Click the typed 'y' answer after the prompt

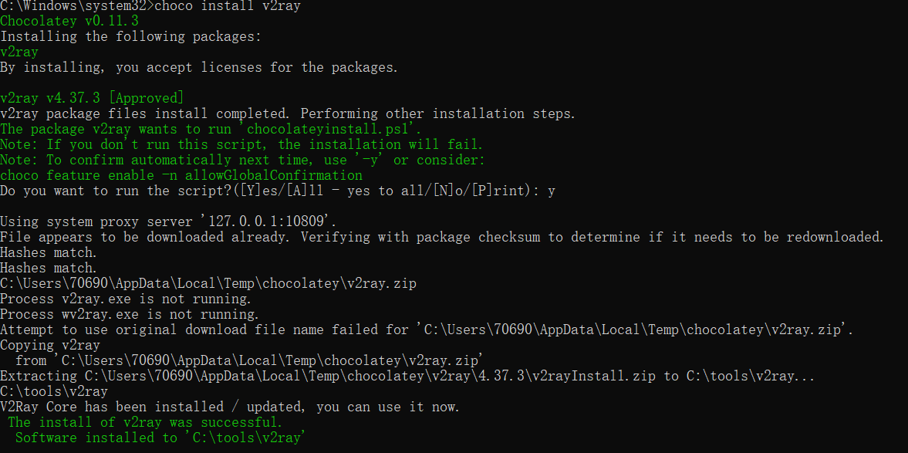(x=552, y=191)
